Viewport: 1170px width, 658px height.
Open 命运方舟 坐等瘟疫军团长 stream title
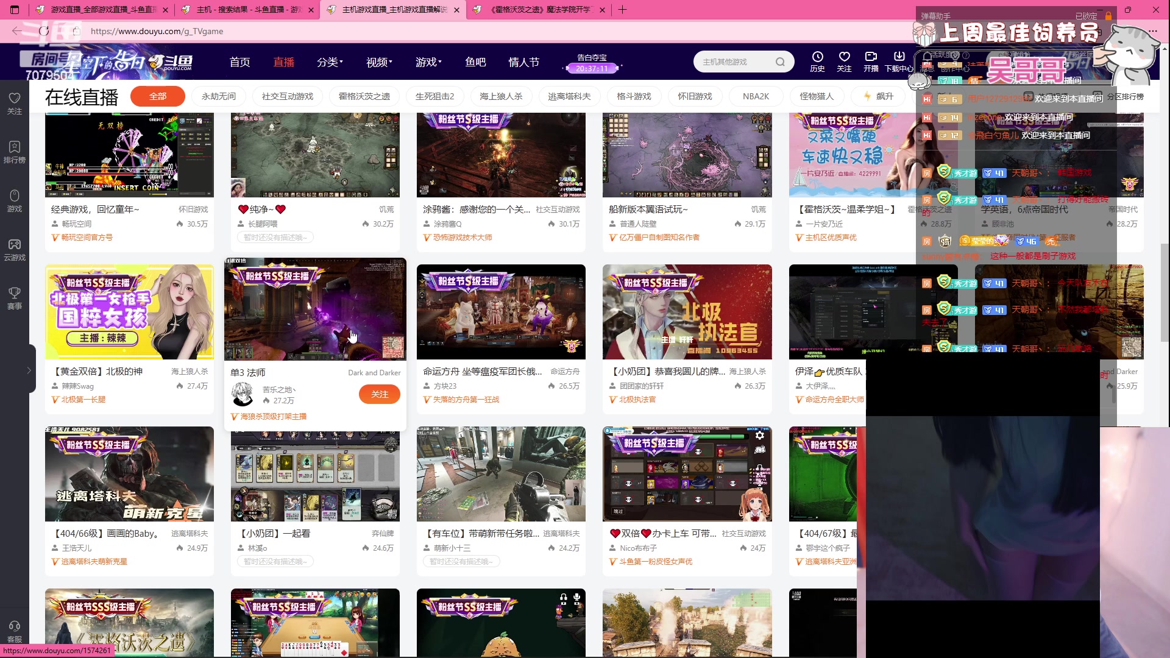tap(482, 371)
